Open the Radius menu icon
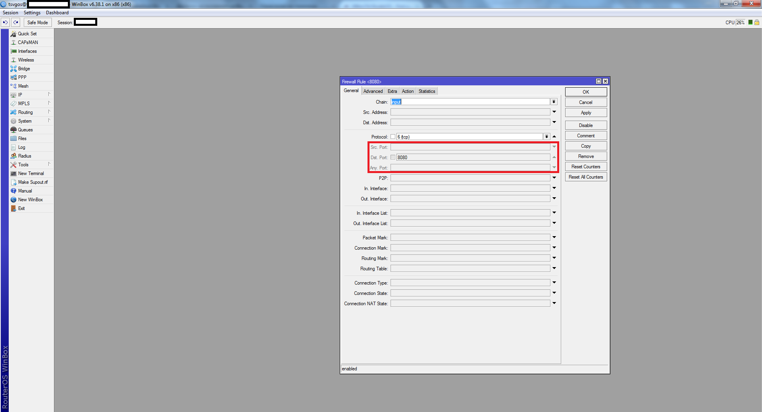This screenshot has width=762, height=412. (13, 156)
